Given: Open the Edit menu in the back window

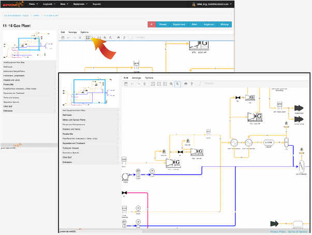Looking at the screenshot, I should click(63, 32).
